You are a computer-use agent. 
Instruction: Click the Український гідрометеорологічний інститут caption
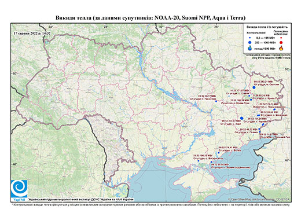point(81,199)
